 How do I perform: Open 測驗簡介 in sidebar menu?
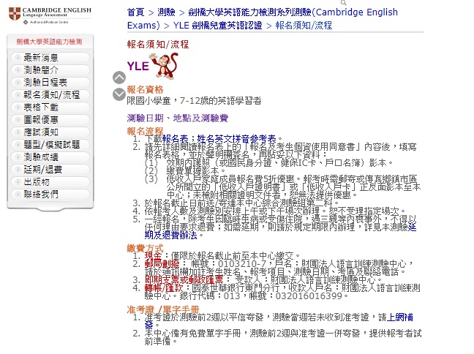50,69
